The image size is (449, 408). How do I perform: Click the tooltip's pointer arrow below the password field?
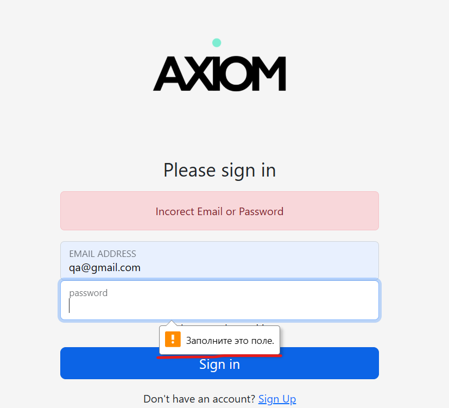(x=172, y=323)
